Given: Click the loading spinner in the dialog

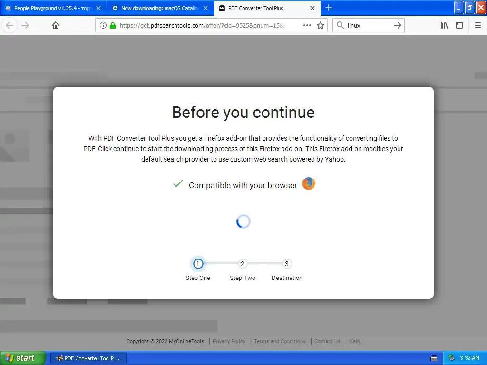Looking at the screenshot, I should [243, 221].
